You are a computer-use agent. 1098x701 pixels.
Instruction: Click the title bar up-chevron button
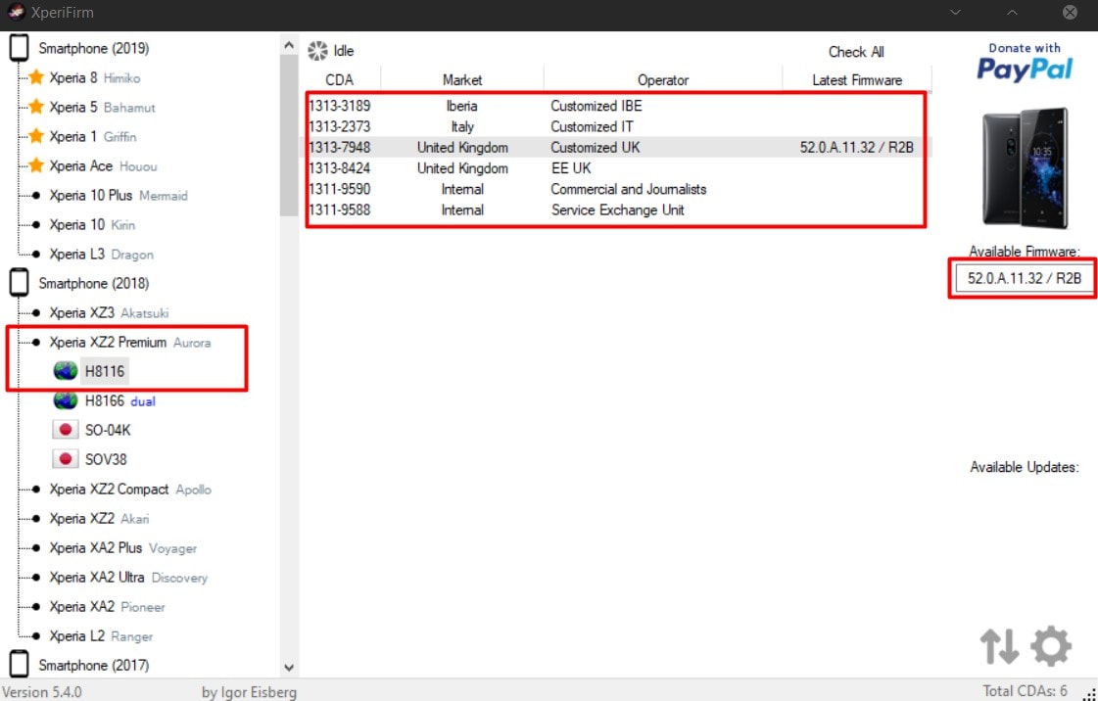point(1012,13)
